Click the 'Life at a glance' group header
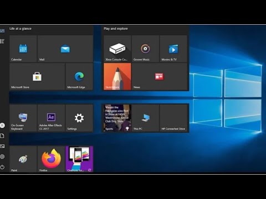The image size is (266, 199). point(21,29)
